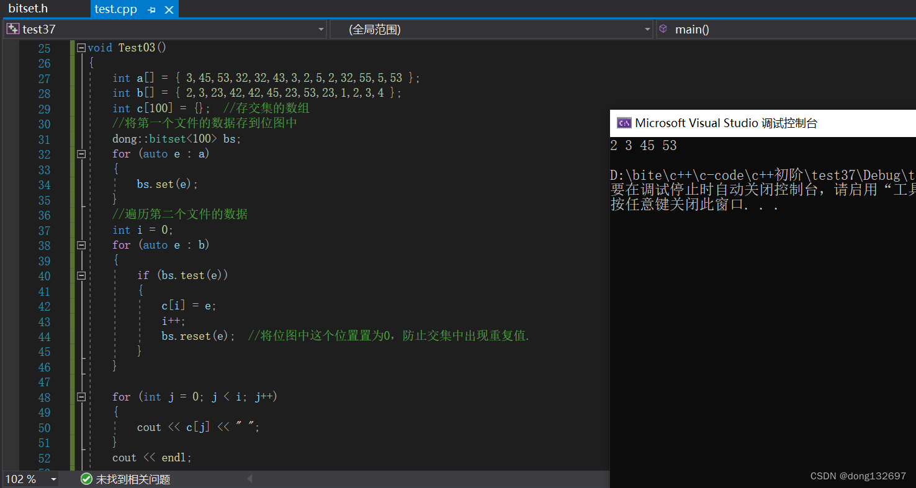Click the comment //遍历第二个文件的数据
This screenshot has width=916, height=488.
[180, 215]
